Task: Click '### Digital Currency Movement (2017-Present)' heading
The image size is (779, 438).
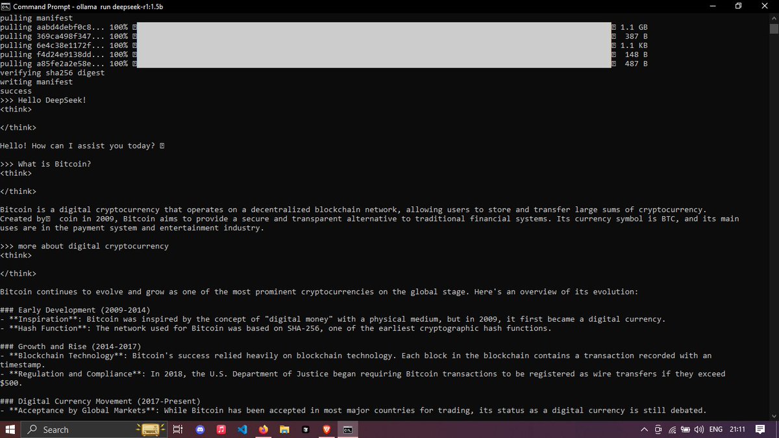Action: [100, 401]
